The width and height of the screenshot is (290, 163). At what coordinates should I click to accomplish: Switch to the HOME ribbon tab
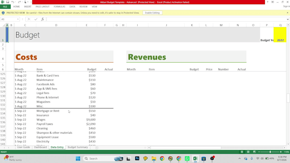[17, 7]
